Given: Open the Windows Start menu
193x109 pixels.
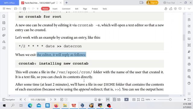Looking at the screenshot, I should tap(4, 106).
